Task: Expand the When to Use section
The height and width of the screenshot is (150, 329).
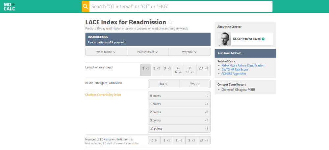Action: click(x=106, y=52)
